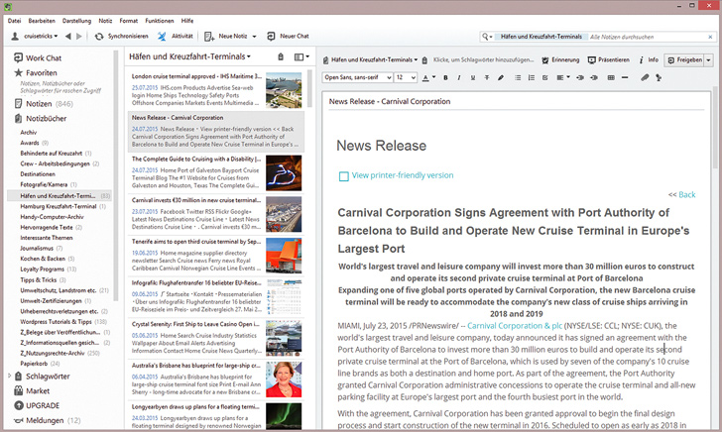Image resolution: width=722 pixels, height=432 pixels.
Task: Open cruisetricks account dropdown
Action: coord(35,36)
